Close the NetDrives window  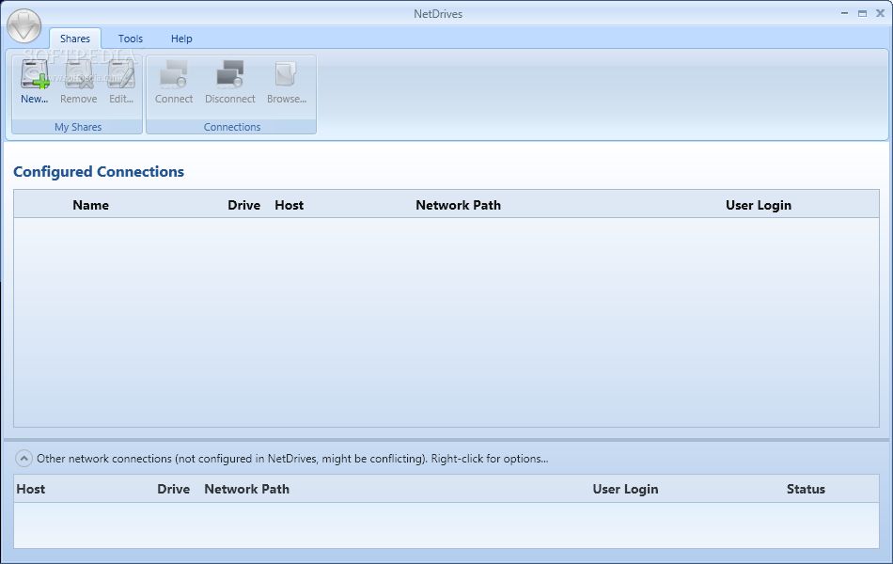[x=880, y=13]
